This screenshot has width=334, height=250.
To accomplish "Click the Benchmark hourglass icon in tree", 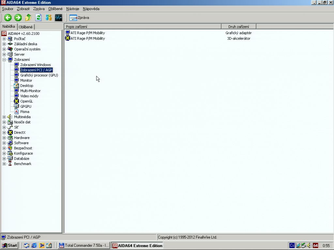I will pos(10,164).
